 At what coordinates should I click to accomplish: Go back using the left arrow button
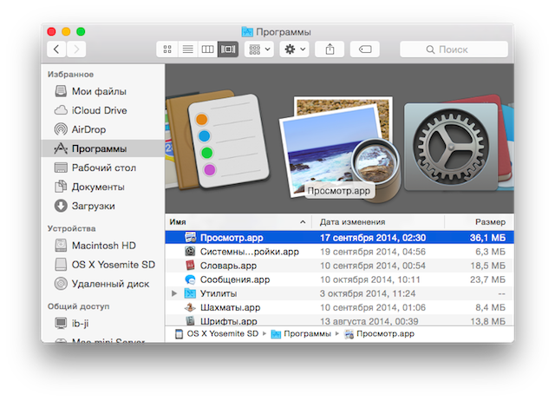tap(56, 49)
